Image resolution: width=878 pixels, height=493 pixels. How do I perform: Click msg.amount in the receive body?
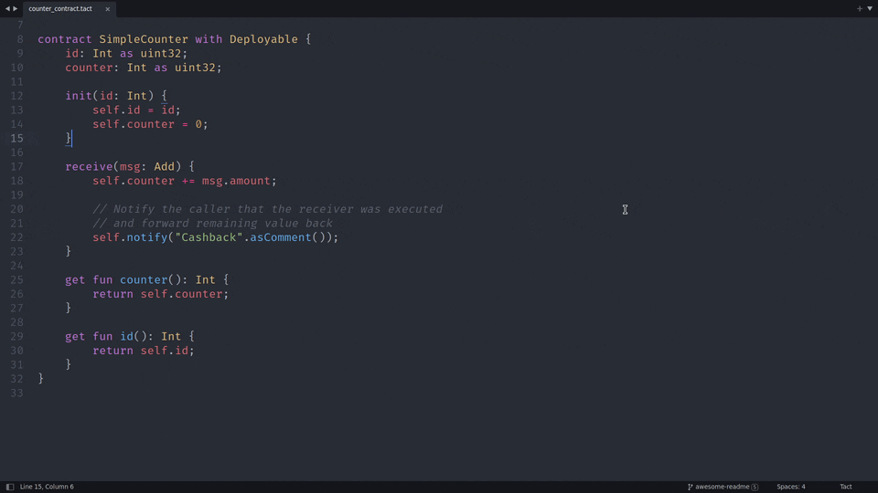[236, 181]
